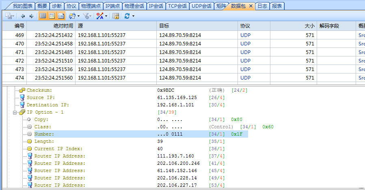This screenshot has height=190, width=365.
Task: Toggle the hex view button
Action: click(x=61, y=16)
